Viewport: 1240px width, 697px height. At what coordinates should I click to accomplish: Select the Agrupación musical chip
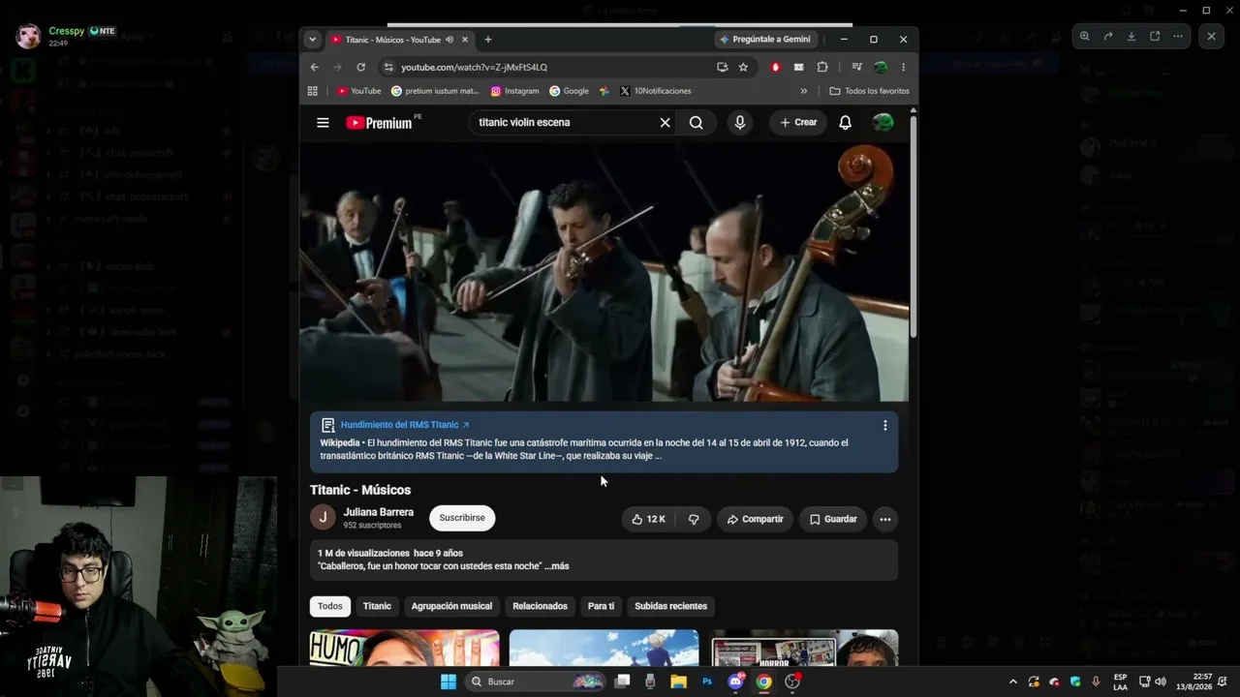coord(451,606)
